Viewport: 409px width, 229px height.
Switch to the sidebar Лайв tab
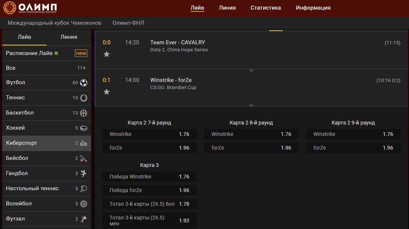click(x=24, y=37)
